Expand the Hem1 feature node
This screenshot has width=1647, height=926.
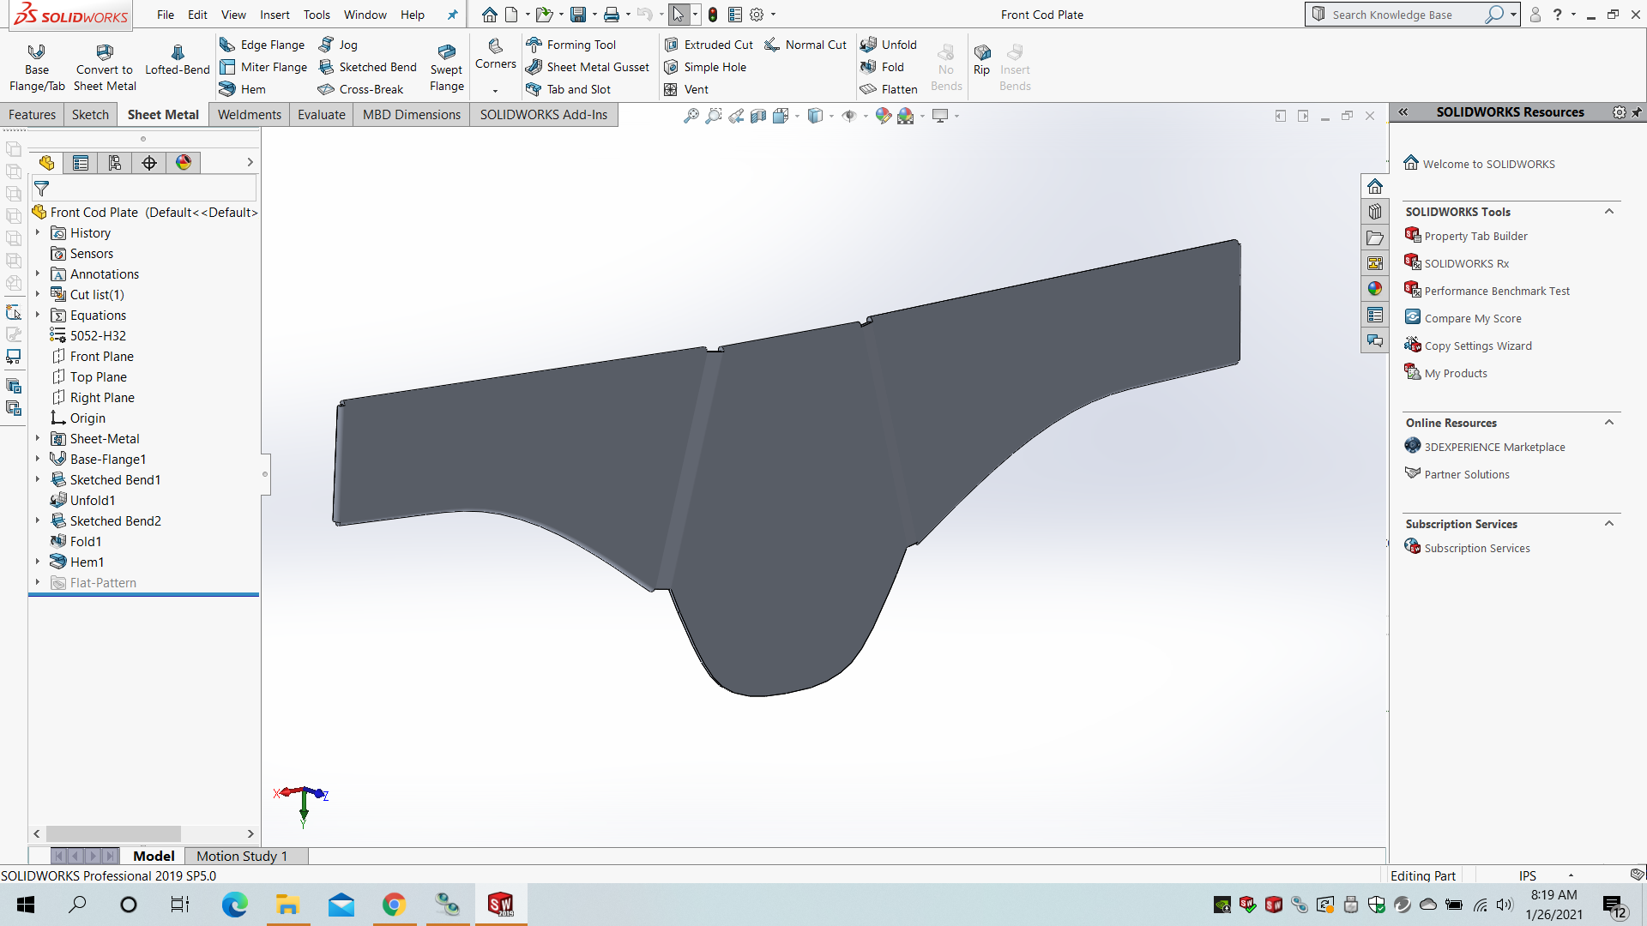click(x=38, y=562)
